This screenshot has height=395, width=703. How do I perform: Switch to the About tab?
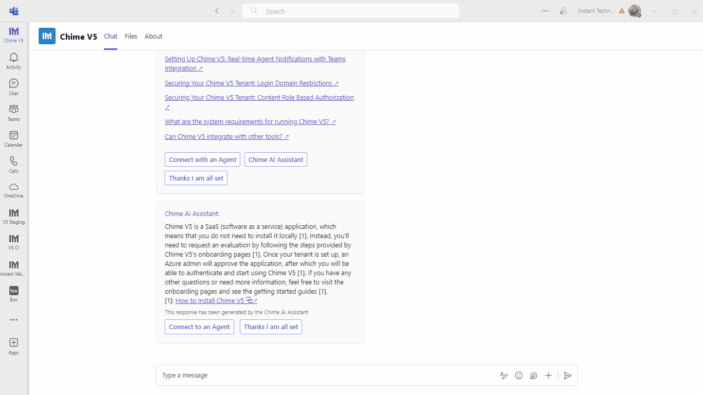pyautogui.click(x=153, y=37)
